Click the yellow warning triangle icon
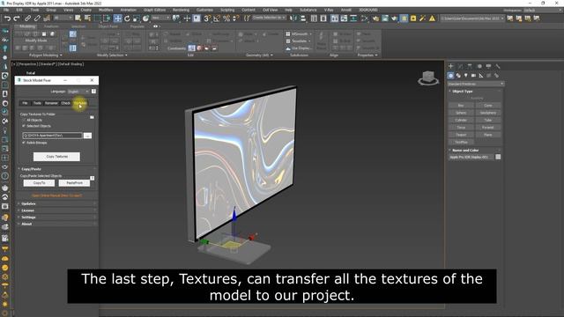The image size is (564, 317). [x=432, y=18]
